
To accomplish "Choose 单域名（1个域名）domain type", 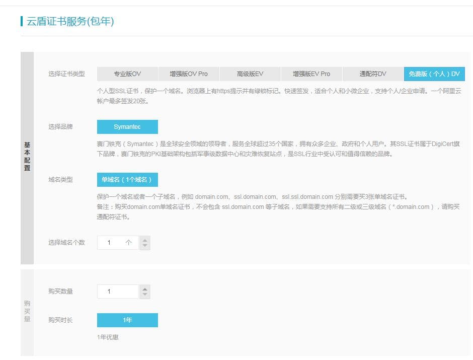I will click(x=127, y=179).
